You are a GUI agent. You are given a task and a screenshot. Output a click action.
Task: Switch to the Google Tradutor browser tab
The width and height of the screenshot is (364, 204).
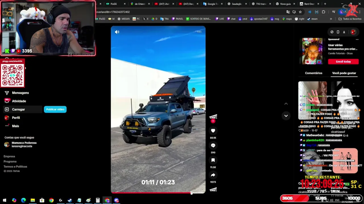coord(213,4)
